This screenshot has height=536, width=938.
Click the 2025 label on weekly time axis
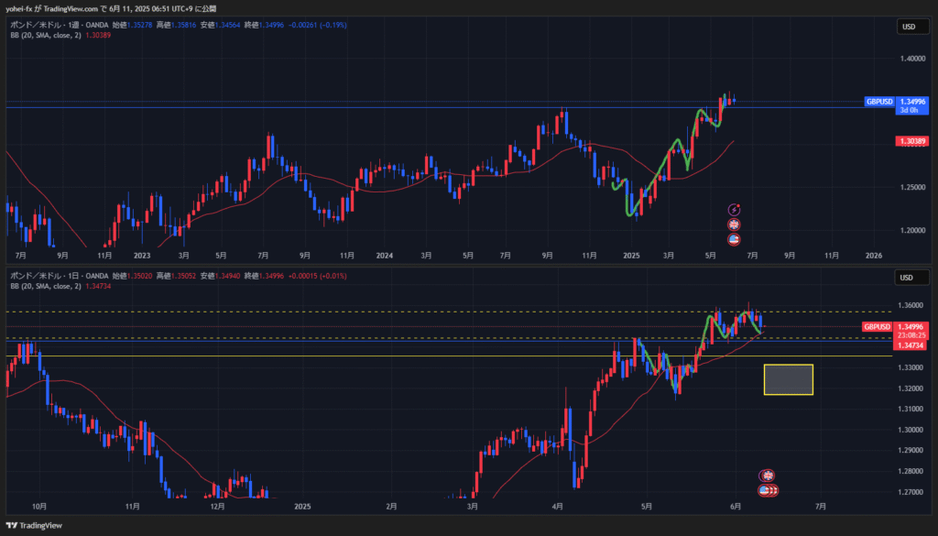[x=632, y=256]
